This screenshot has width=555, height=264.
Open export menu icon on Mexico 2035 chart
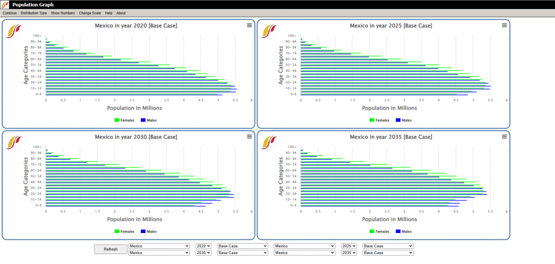click(x=505, y=136)
